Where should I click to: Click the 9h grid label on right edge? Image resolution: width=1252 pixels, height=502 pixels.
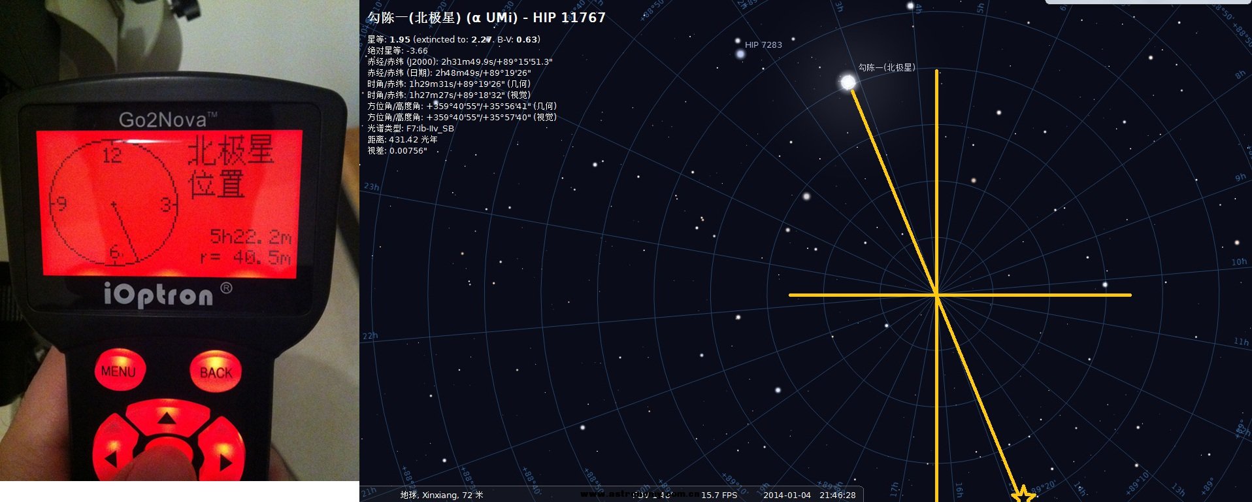[x=1240, y=177]
